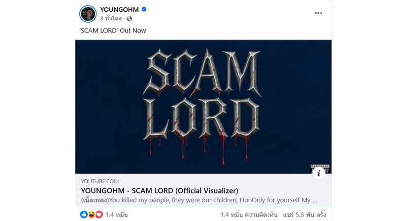Viewport: 394px width, 221px height.
Task: Click the bleeding LORD lettering in the artwork
Action: (201, 119)
